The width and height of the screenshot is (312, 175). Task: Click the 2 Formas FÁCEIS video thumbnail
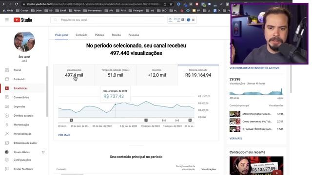click(x=235, y=129)
